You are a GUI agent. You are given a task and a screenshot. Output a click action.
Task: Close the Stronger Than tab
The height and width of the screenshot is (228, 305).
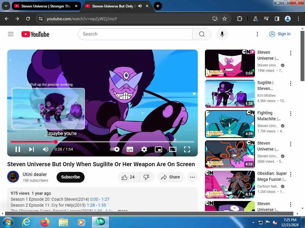(76, 6)
